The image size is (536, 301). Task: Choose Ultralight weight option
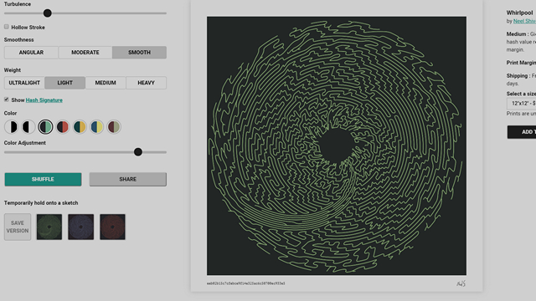[x=24, y=83]
